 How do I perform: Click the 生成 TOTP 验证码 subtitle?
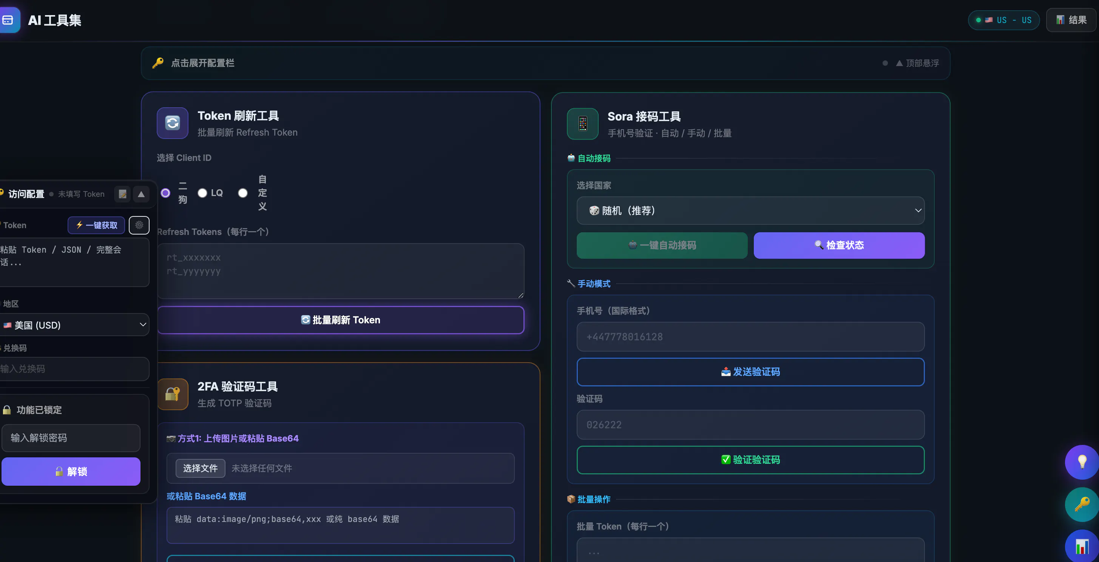(x=234, y=403)
